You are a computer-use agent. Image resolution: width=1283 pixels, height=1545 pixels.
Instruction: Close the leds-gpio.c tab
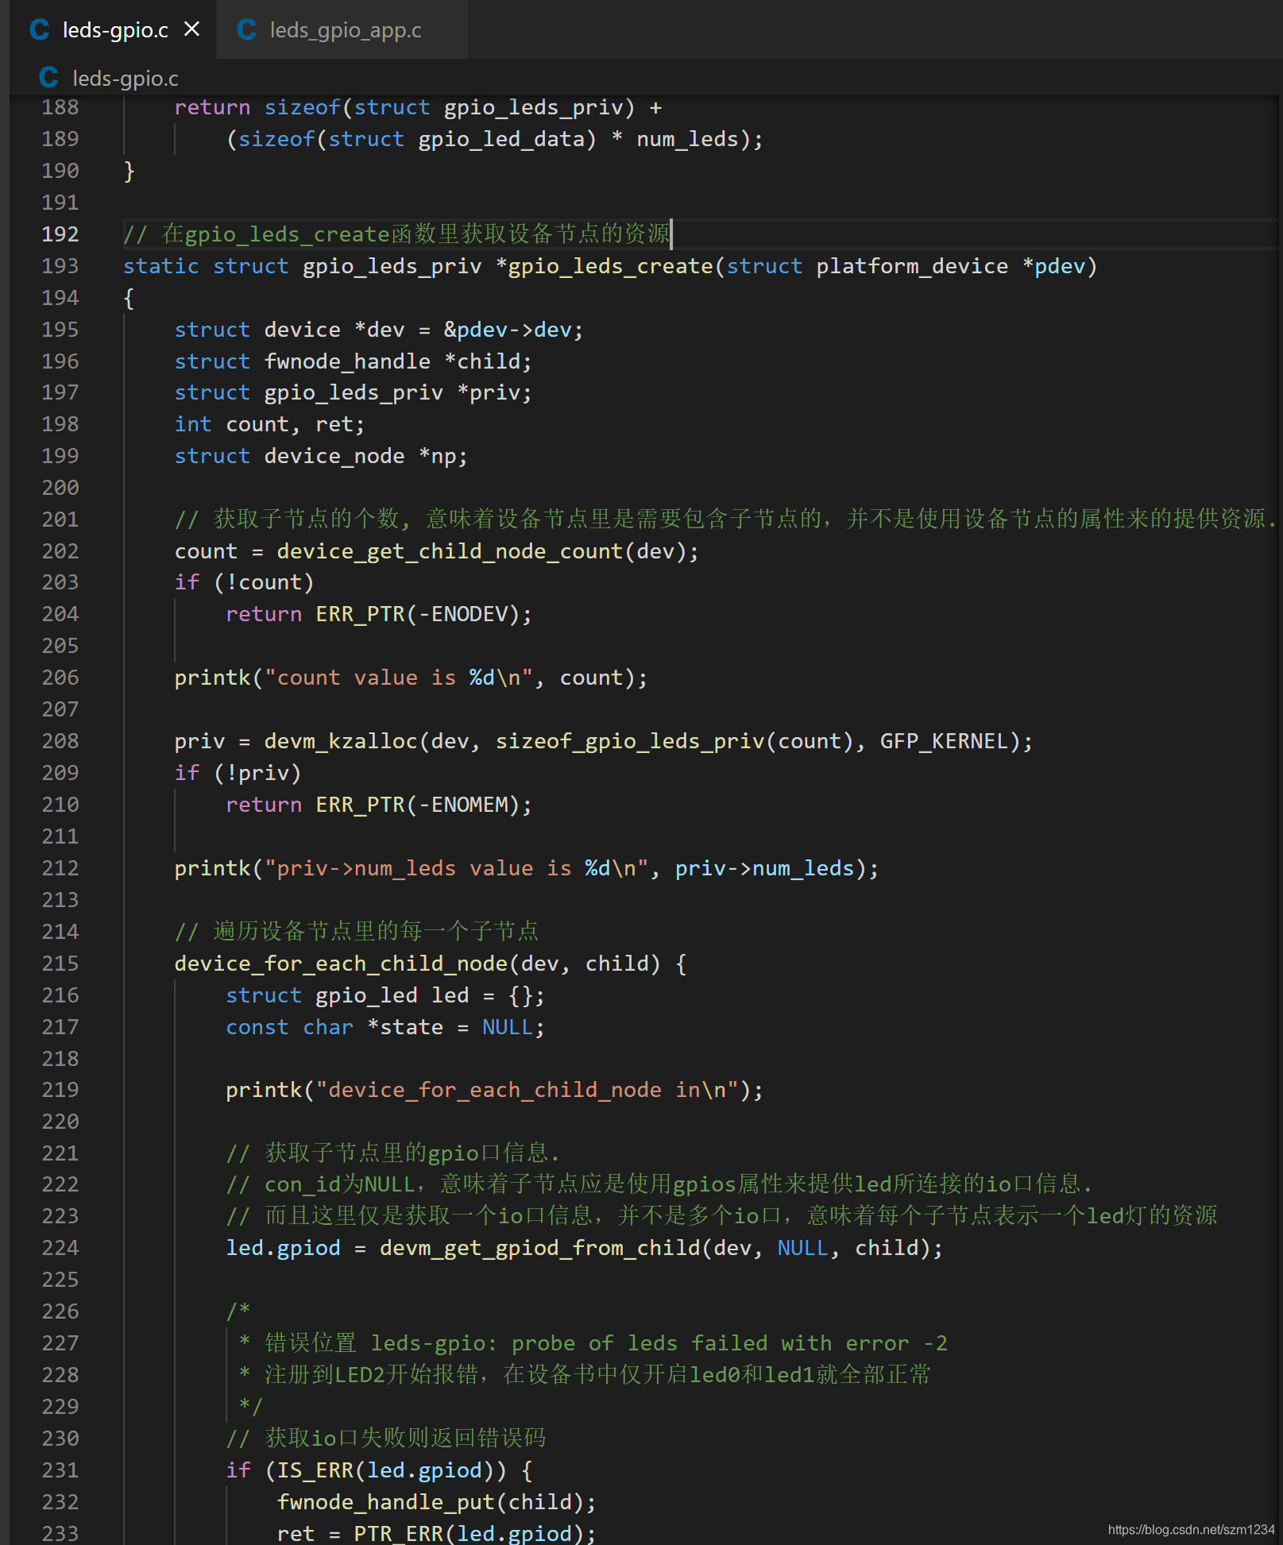tap(191, 29)
